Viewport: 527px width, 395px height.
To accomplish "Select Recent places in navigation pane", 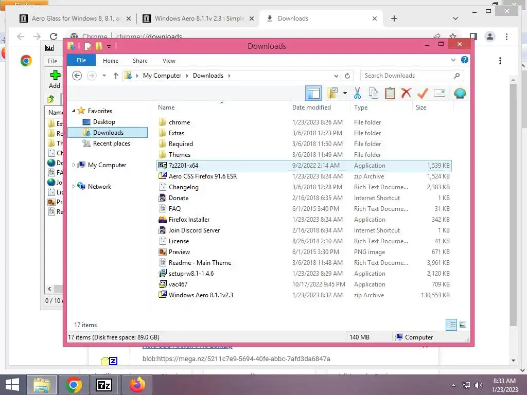I will [111, 143].
